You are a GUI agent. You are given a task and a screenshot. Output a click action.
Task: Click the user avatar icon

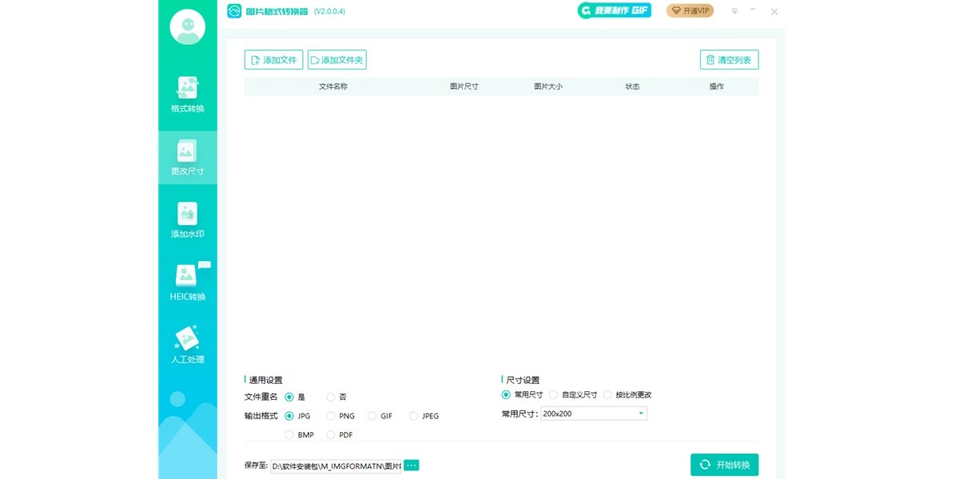[x=187, y=26]
